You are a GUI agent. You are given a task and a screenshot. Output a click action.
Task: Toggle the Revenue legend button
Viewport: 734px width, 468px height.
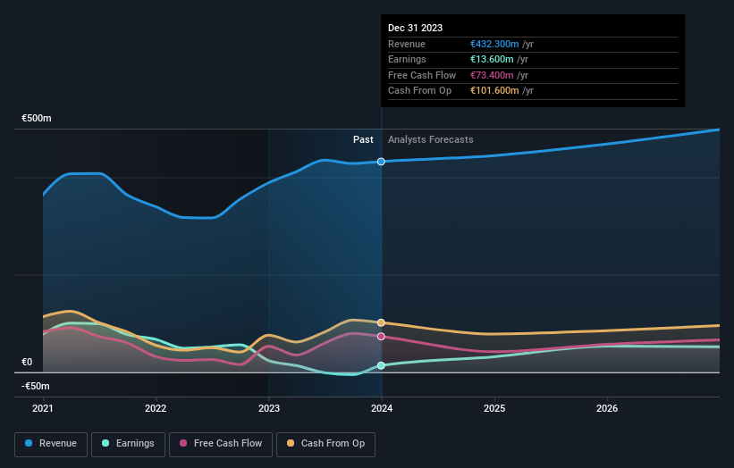pos(51,444)
